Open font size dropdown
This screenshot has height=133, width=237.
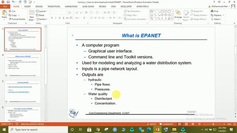74,13
